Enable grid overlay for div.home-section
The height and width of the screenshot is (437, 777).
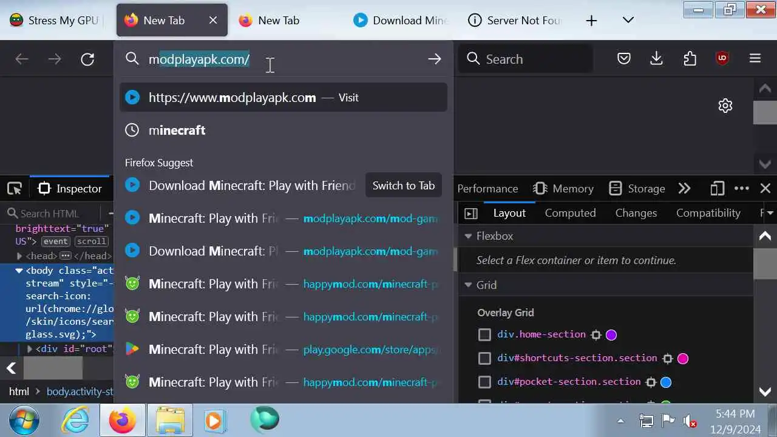pos(484,334)
